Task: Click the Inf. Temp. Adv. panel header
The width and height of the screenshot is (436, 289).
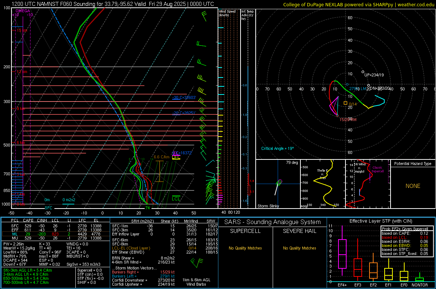Action: tap(248, 15)
